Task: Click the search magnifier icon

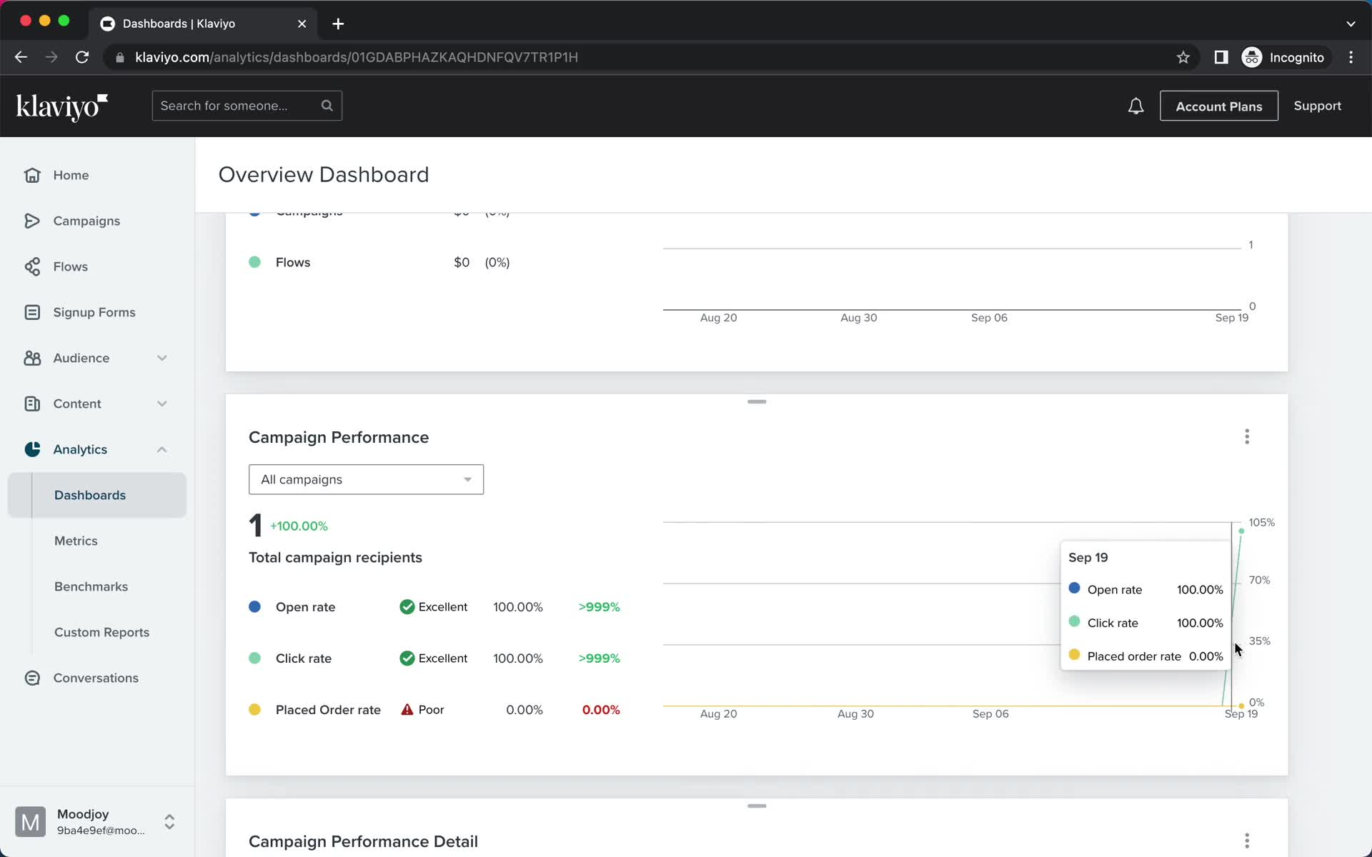Action: 327,106
